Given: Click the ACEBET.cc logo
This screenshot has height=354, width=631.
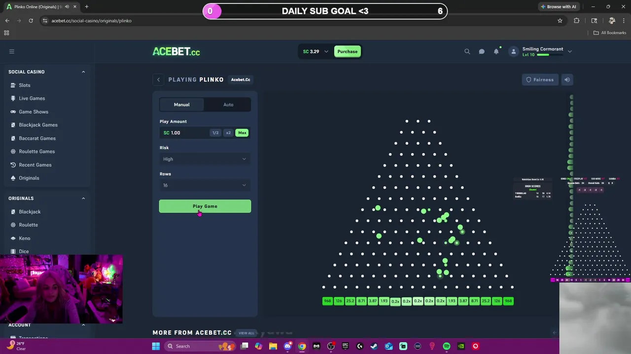Looking at the screenshot, I should 176,52.
